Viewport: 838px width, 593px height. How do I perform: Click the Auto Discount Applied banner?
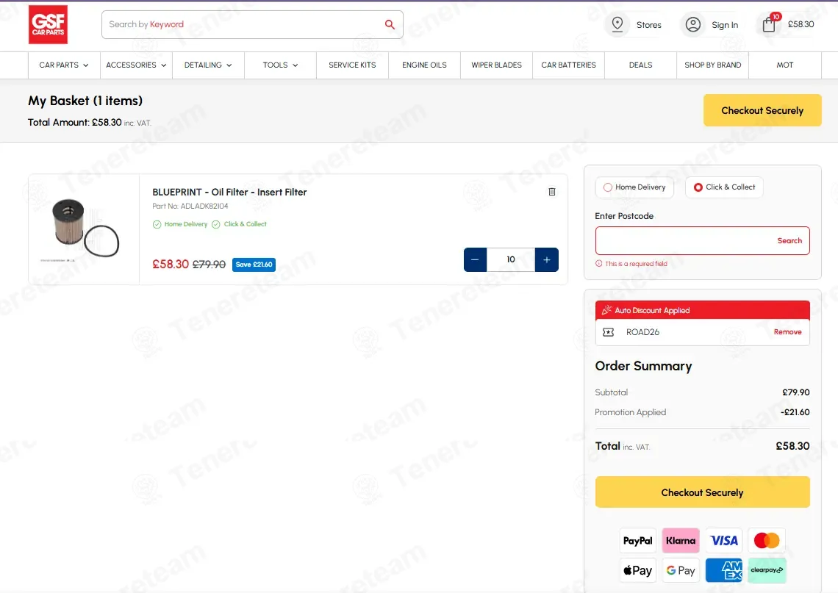point(702,310)
